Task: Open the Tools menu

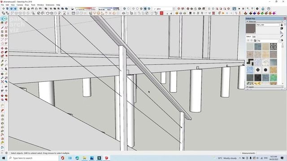Action: coord(33,5)
